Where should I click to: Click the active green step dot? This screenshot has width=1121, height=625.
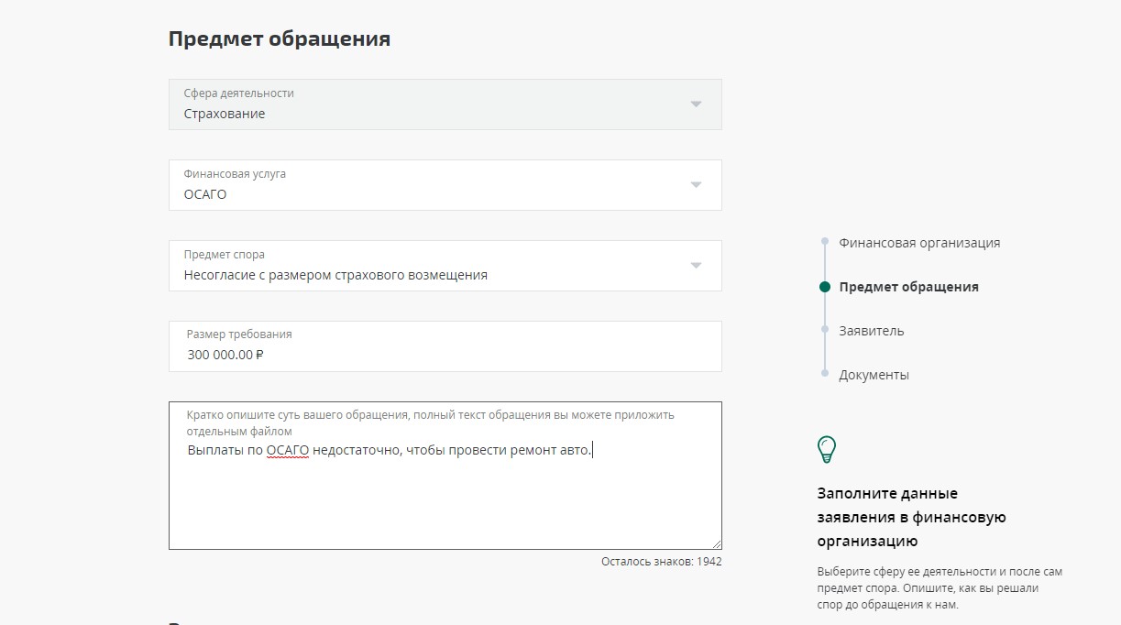click(825, 287)
